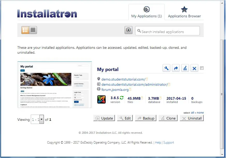Open the Viewing page number dropdown
The width and height of the screenshot is (226, 158).
click(41, 120)
